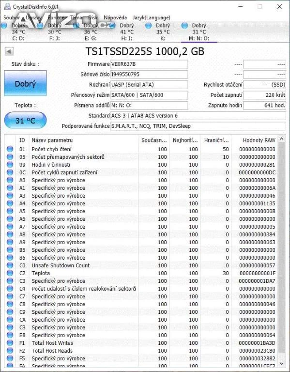The image size is (290, 372).
Task: Switch to the K: disk tab at 35 °C
Action: pyautogui.click(x=163, y=32)
